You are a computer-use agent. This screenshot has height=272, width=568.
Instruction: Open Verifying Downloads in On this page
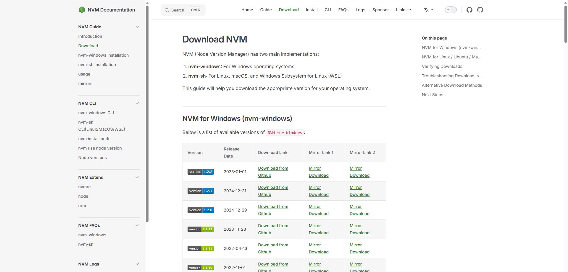point(442,66)
